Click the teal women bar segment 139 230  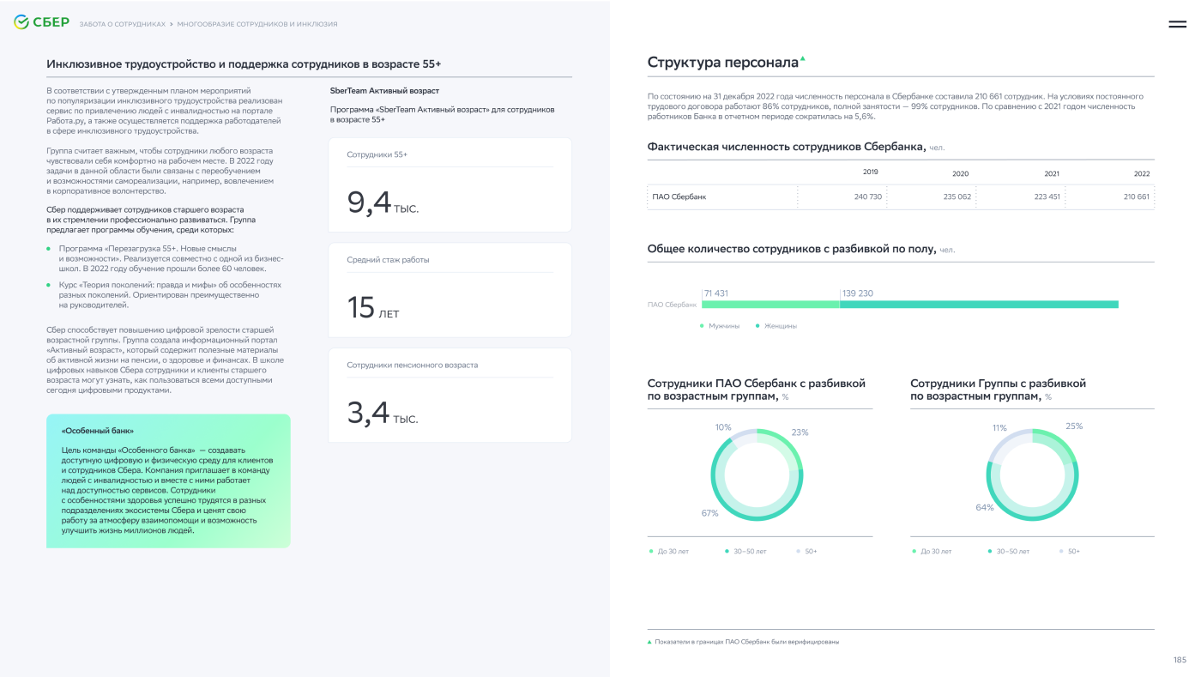(x=979, y=304)
